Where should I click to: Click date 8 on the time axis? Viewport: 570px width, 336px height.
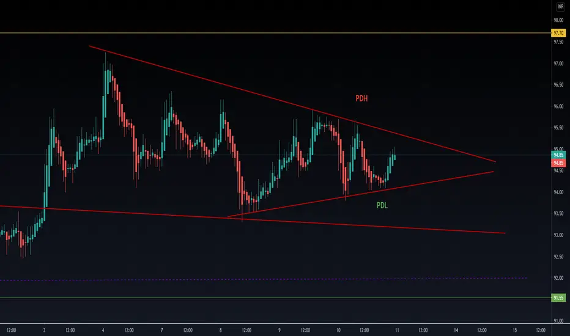tap(220, 330)
